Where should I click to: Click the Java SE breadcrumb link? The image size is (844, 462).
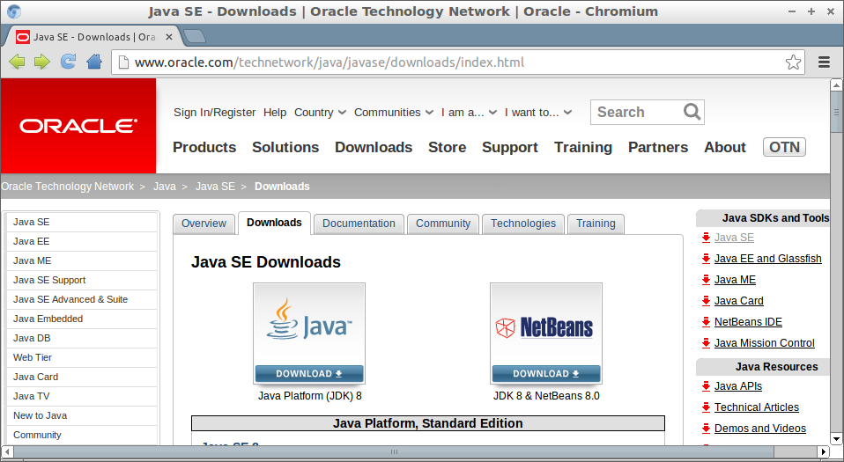(215, 187)
